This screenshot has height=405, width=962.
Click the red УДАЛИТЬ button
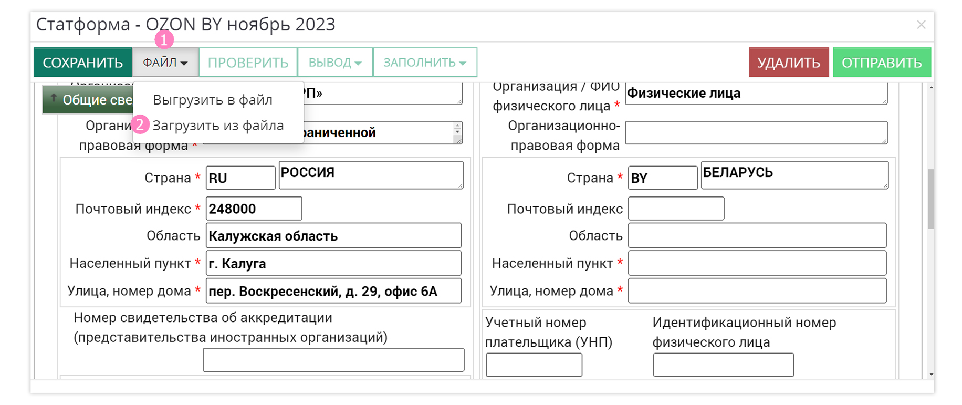point(788,63)
